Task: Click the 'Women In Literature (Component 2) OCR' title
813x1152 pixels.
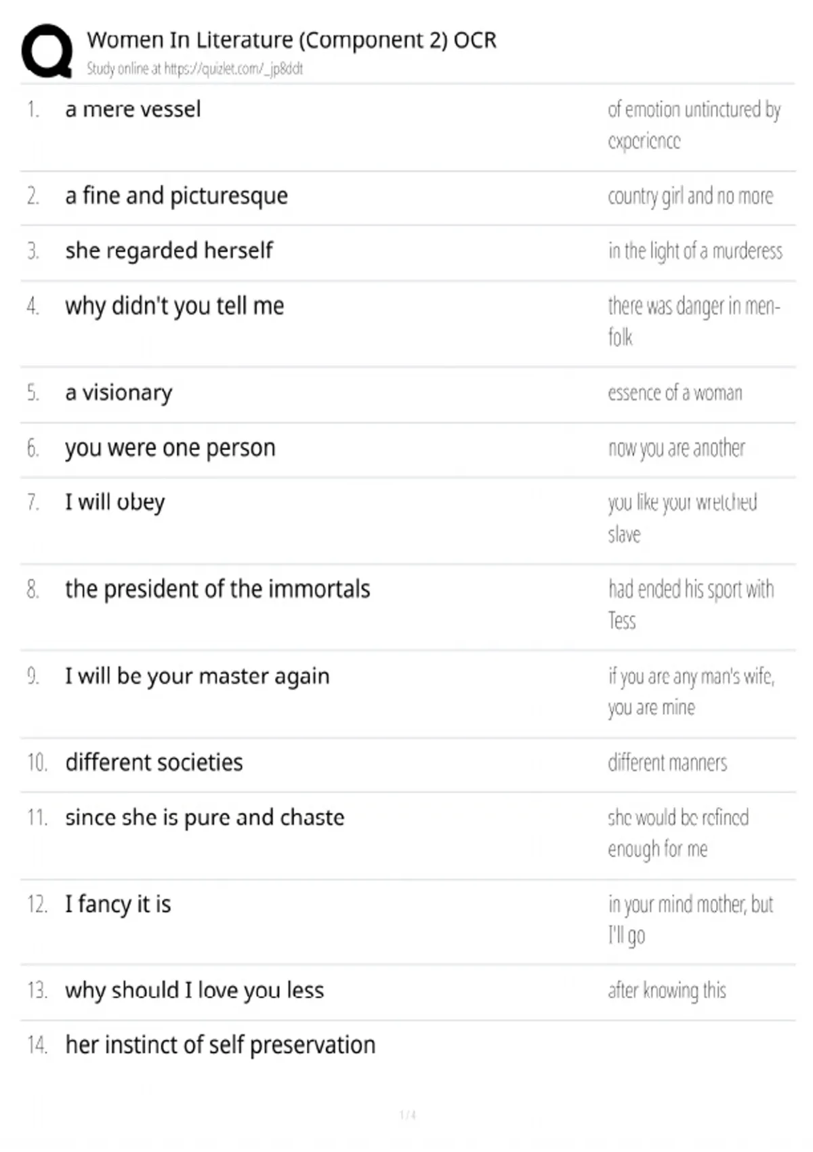Action: [292, 40]
